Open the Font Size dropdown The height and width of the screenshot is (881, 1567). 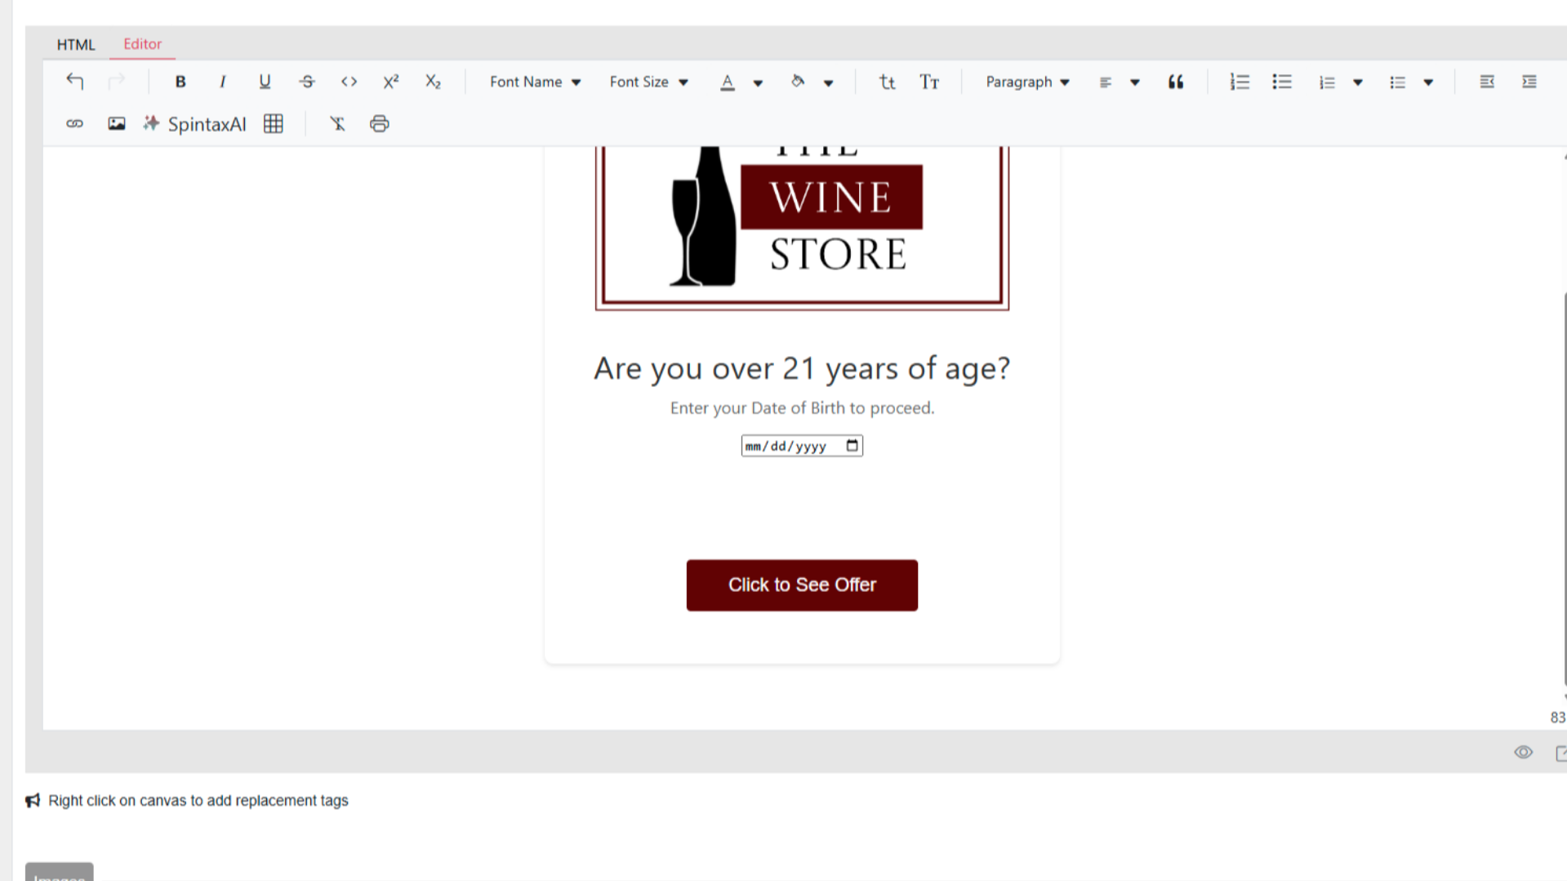[648, 82]
